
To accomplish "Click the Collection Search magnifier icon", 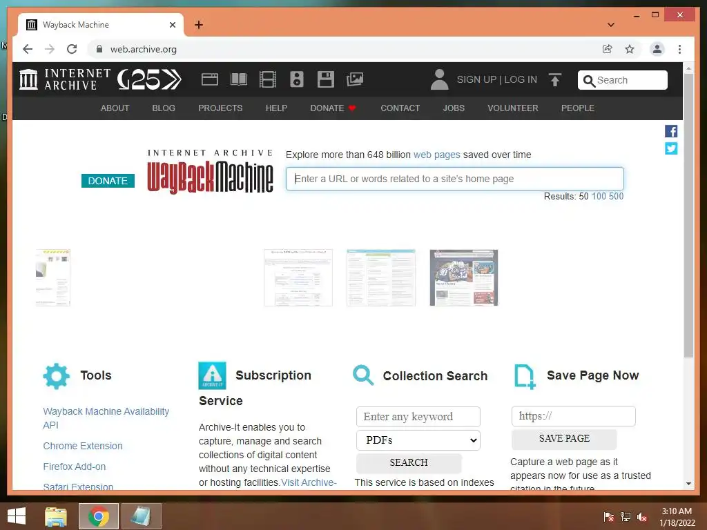I will click(363, 375).
